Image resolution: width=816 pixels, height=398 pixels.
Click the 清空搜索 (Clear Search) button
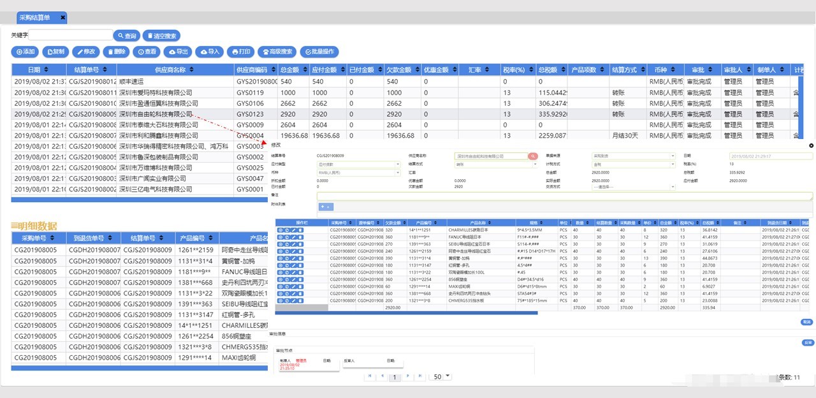tap(162, 36)
